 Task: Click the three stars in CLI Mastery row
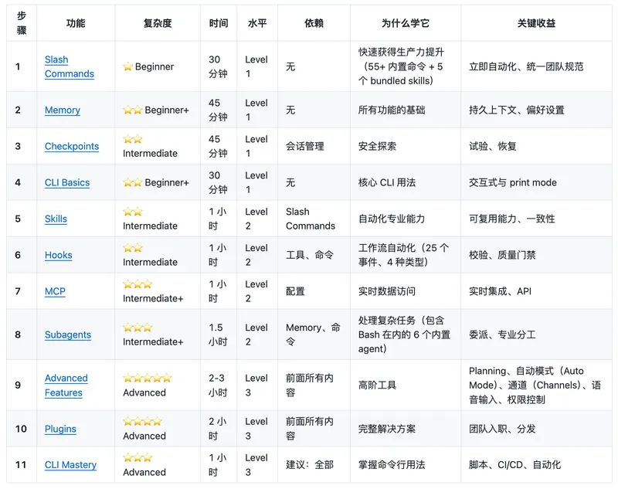(x=138, y=457)
